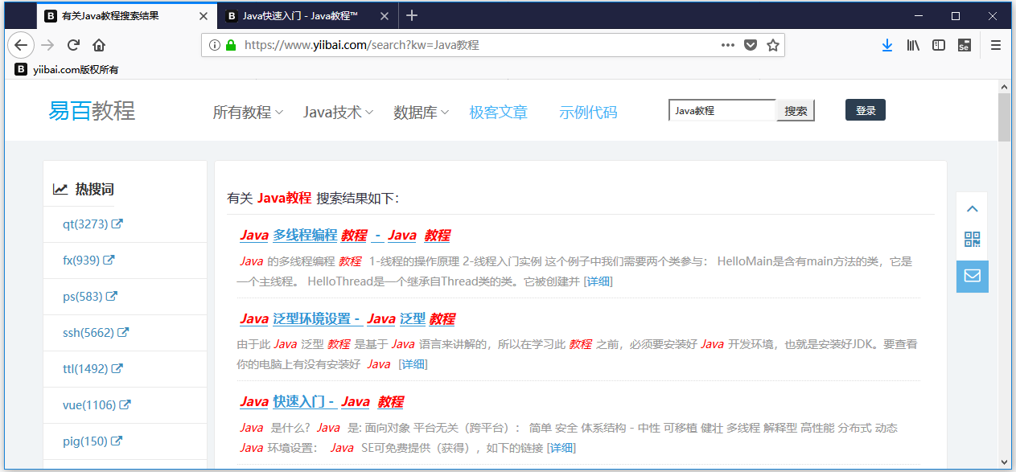Open the fx(939) hot keyword
The image size is (1016, 472).
tap(81, 261)
